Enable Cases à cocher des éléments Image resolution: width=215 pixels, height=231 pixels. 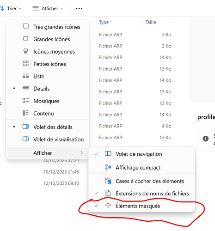pos(141,181)
